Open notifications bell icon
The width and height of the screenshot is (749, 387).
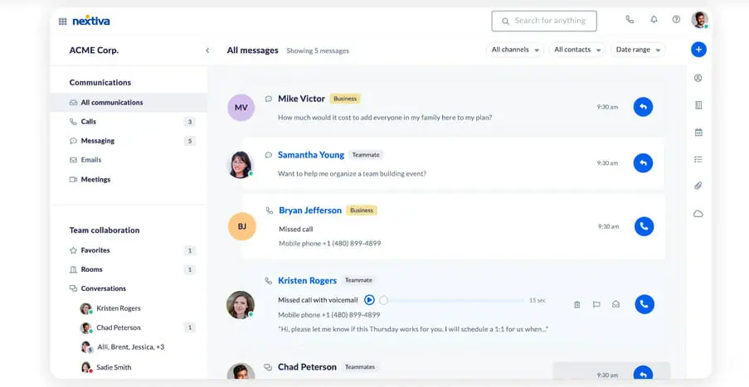[x=654, y=20]
